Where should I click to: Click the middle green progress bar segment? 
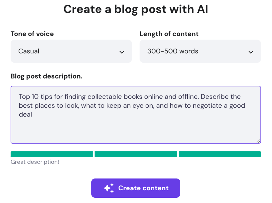point(136,154)
